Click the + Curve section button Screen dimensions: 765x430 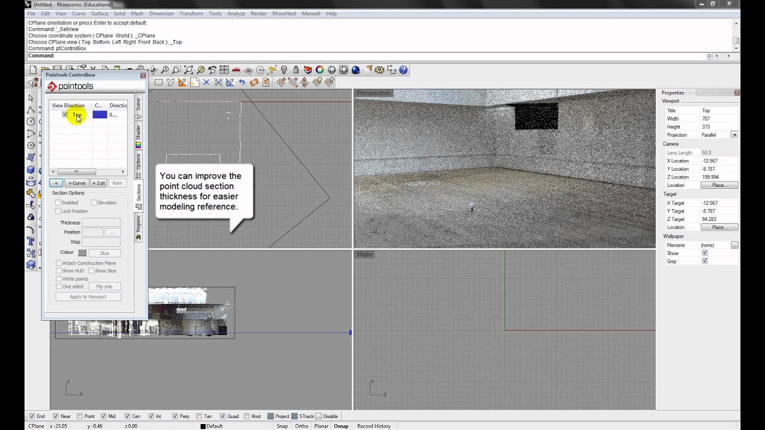[x=76, y=183]
